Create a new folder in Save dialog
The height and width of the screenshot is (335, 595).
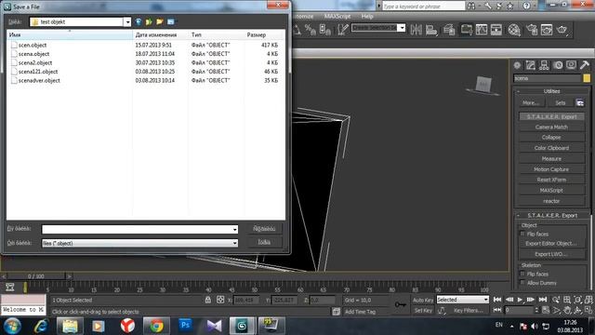(x=160, y=22)
